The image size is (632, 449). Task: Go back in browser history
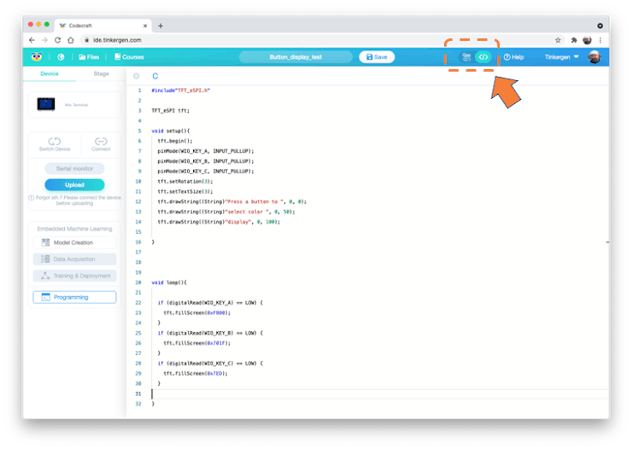32,40
